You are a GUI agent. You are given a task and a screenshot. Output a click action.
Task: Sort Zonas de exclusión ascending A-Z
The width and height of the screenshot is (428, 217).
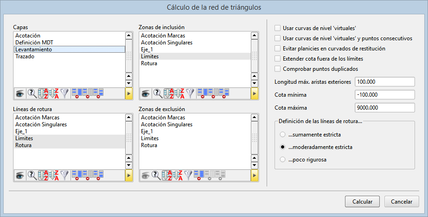167,175
